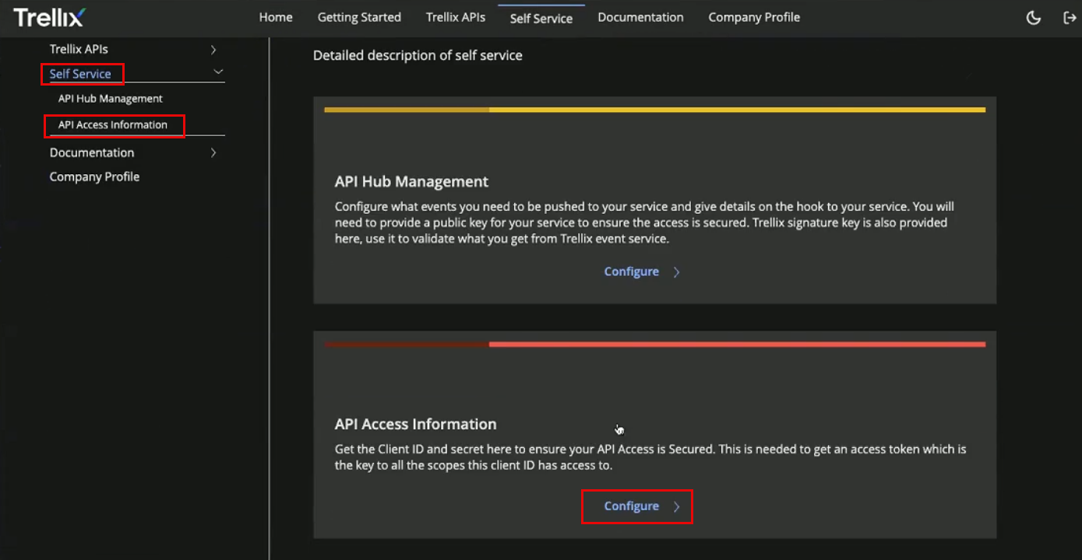
Task: Toggle dark mode moon icon
Action: [1034, 18]
